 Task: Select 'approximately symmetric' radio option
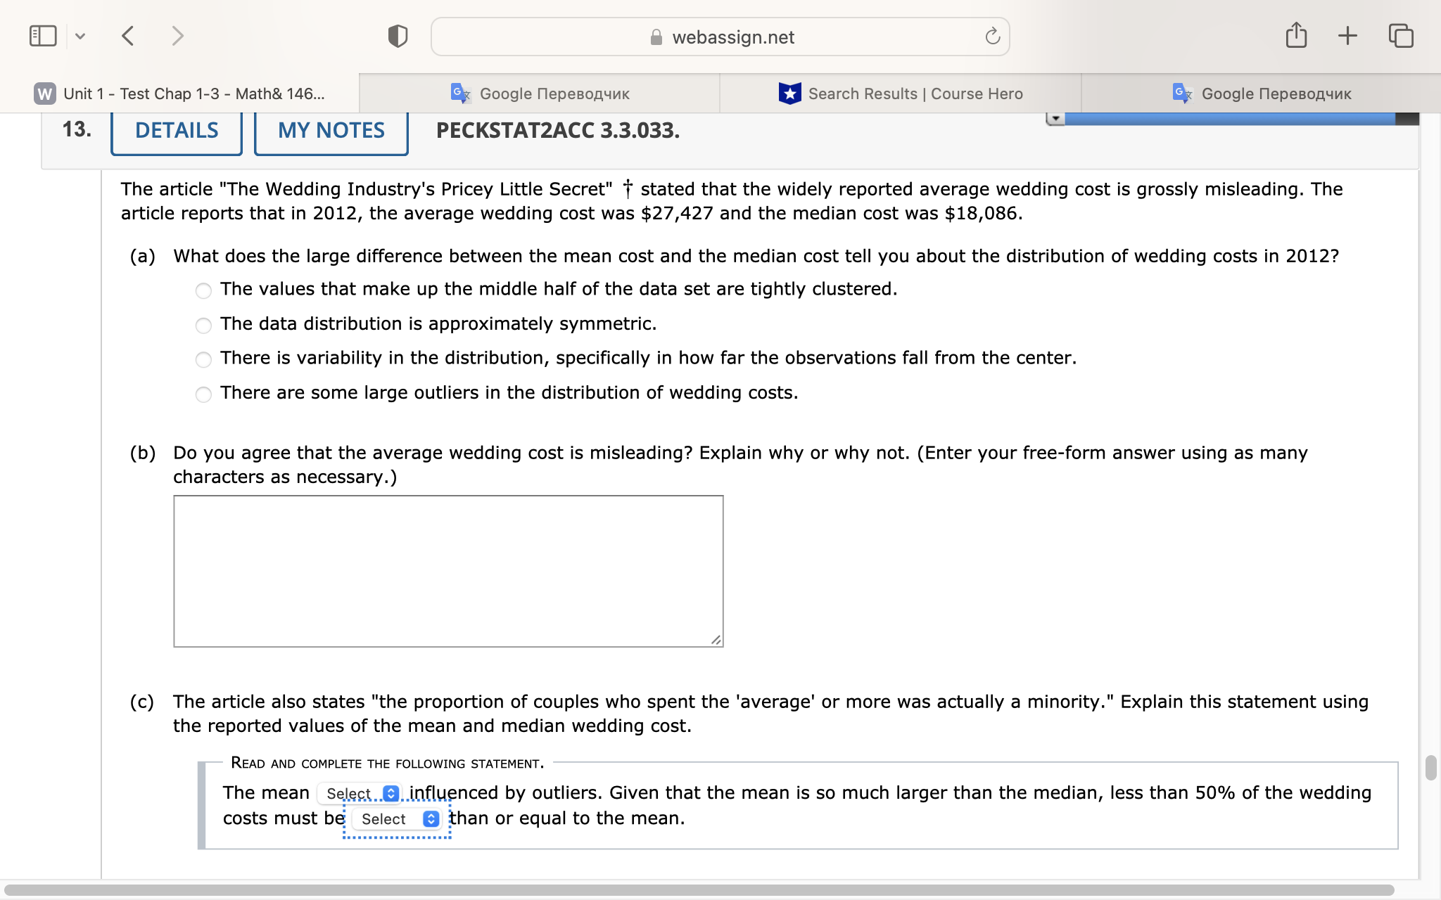(x=203, y=325)
